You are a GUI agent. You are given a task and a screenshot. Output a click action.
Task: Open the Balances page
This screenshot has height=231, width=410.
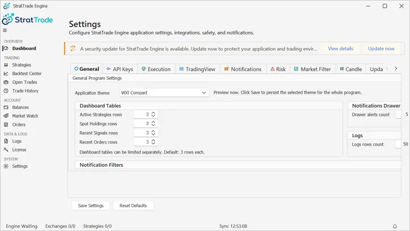tap(20, 107)
